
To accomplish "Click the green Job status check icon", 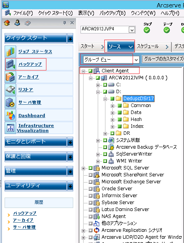I will pyautogui.click(x=147, y=30).
